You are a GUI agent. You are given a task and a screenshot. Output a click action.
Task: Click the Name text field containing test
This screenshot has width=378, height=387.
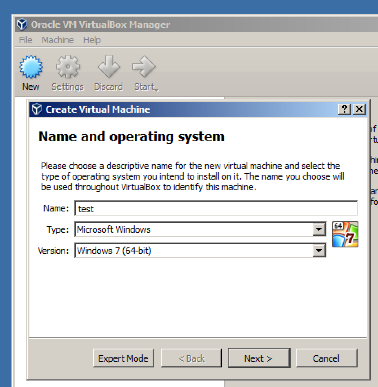[x=216, y=208]
